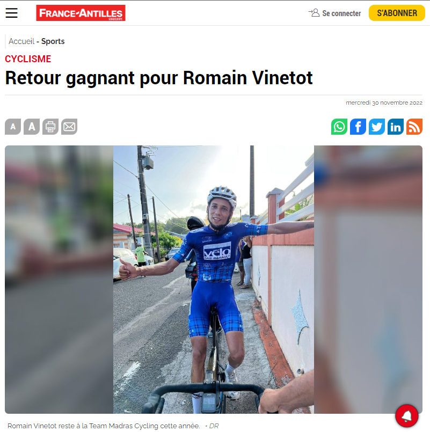
Task: Open the Sports breadcrumb section
Action: point(53,41)
